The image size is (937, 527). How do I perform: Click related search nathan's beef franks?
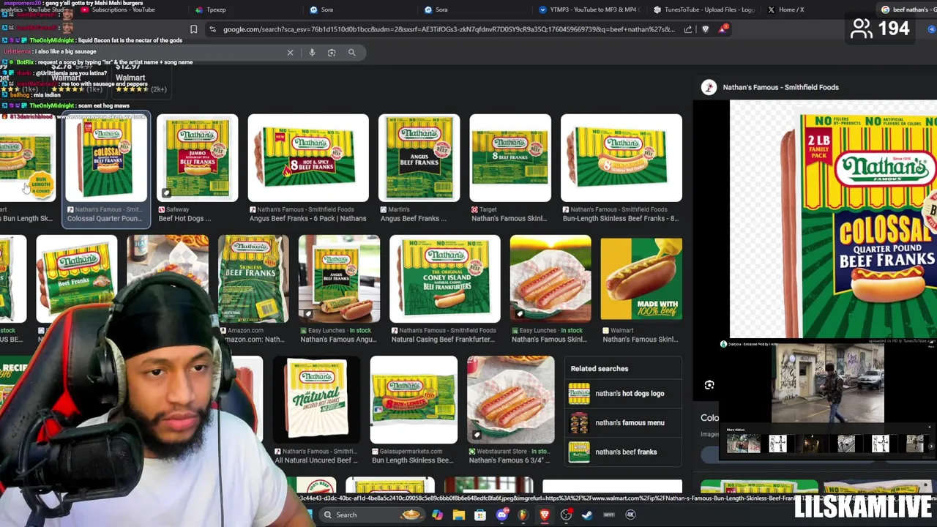click(624, 452)
